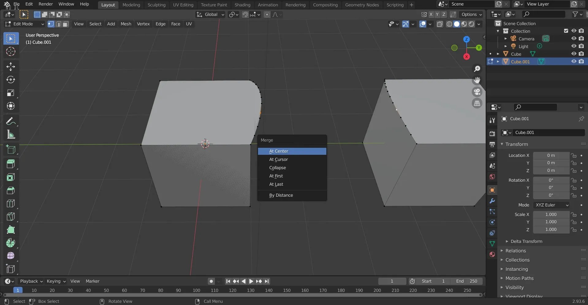
Task: Select the Move tool in the toolbar
Action: pyautogui.click(x=11, y=66)
